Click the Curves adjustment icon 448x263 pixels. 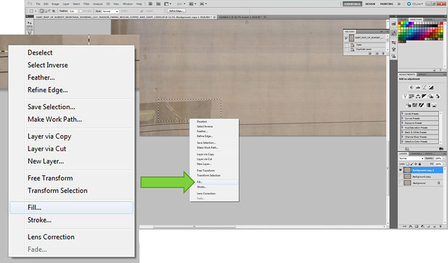coord(424,87)
